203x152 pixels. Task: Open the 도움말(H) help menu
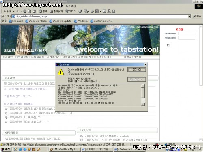(71, 6)
